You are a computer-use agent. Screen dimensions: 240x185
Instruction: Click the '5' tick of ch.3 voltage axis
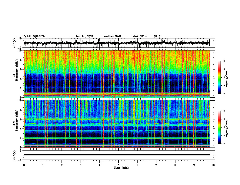[x=21, y=151]
